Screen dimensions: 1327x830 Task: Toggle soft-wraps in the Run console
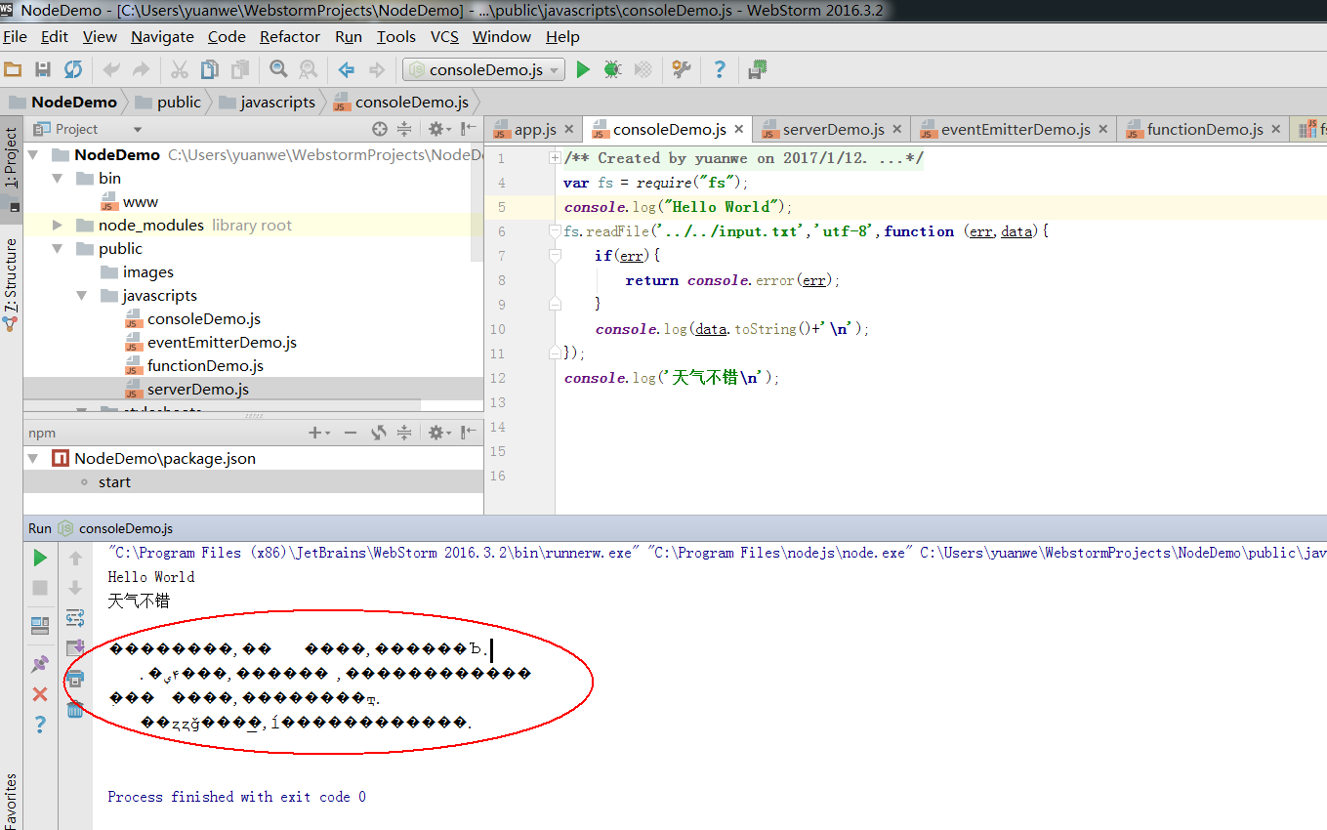click(75, 617)
